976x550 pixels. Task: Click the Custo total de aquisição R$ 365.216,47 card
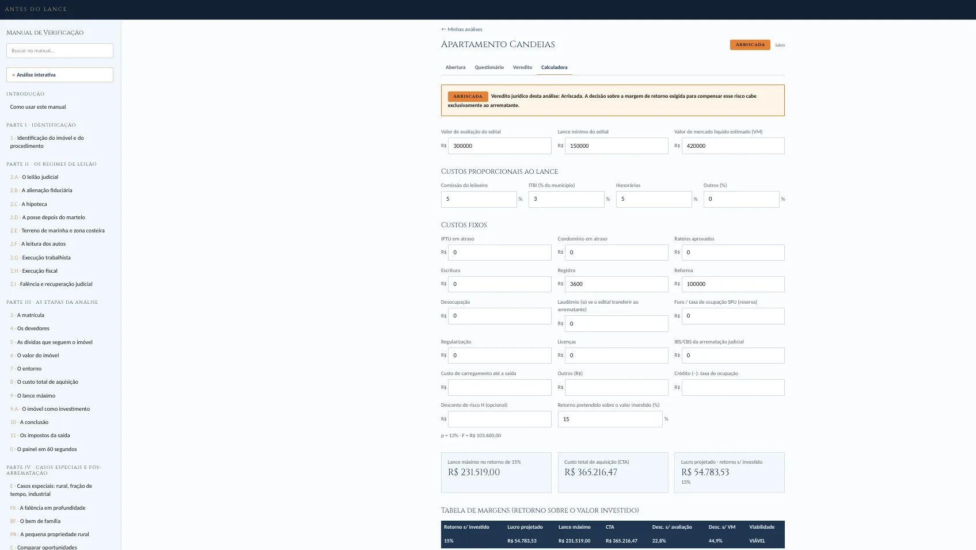coord(613,472)
